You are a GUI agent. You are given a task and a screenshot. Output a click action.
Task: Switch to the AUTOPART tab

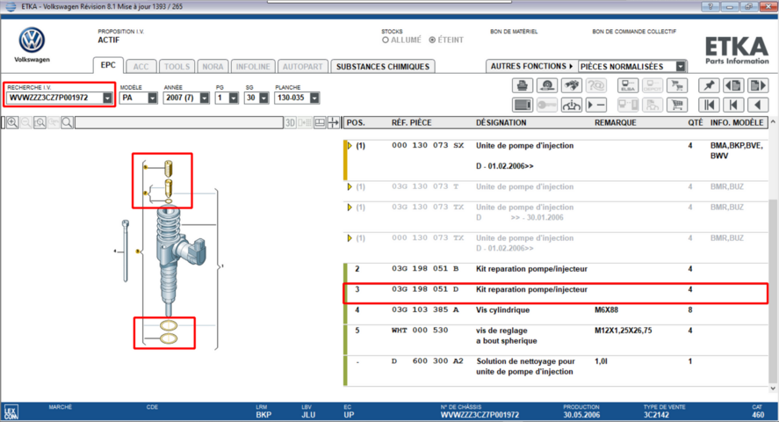point(303,67)
